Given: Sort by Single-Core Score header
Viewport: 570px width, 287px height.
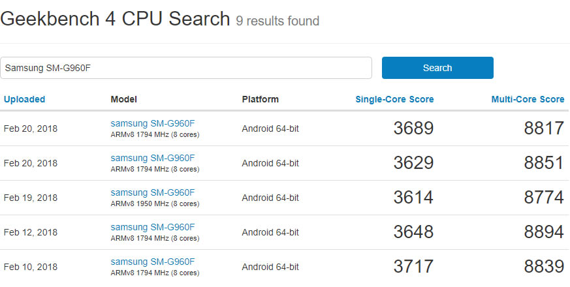Looking at the screenshot, I should (x=394, y=100).
